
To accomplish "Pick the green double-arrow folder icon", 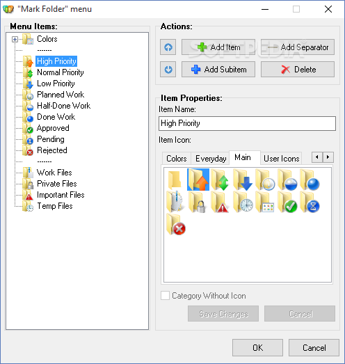I will coord(220,180).
